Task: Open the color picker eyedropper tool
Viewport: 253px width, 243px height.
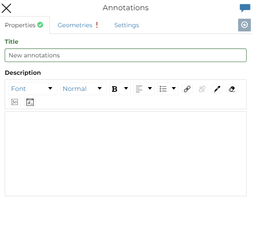Action: (217, 89)
